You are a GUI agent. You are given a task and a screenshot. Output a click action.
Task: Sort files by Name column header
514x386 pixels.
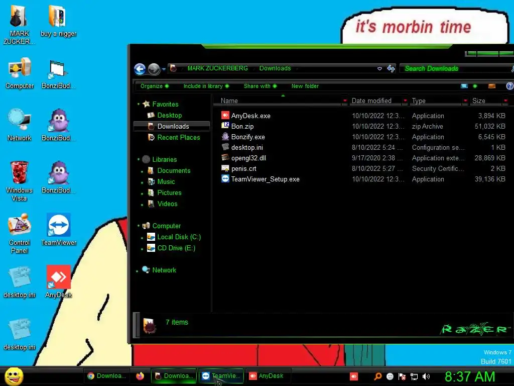tap(277, 101)
